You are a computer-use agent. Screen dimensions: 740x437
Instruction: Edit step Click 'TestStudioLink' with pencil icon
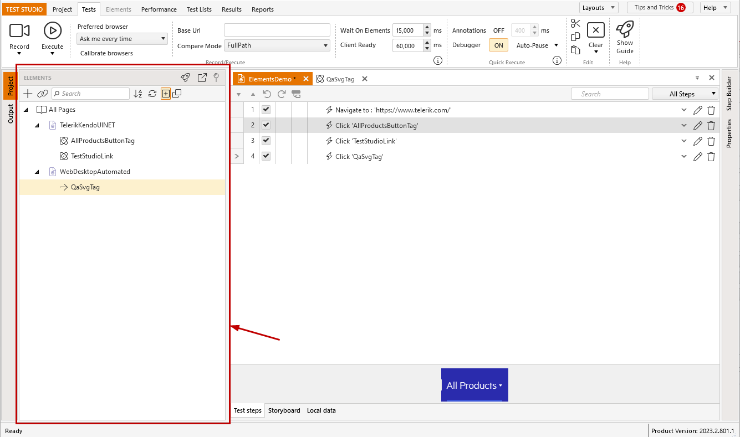698,141
